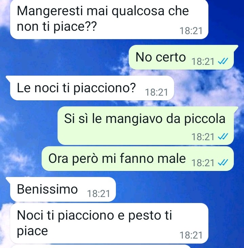Select the 'Ora però mi fanno male' message
244x248 pixels.
point(138,159)
